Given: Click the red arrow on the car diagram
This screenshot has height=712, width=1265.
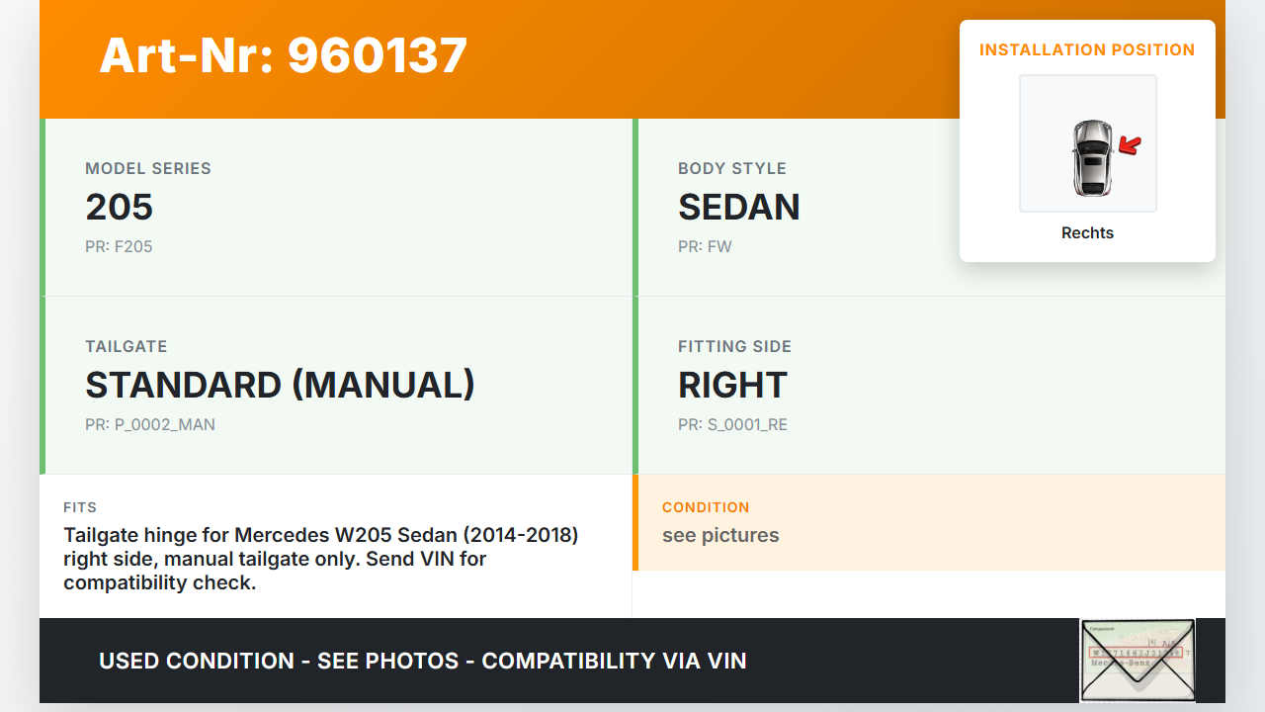Looking at the screenshot, I should point(1129,146).
